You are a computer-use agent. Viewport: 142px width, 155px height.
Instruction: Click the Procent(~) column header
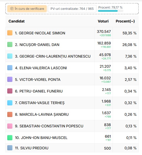(125, 21)
